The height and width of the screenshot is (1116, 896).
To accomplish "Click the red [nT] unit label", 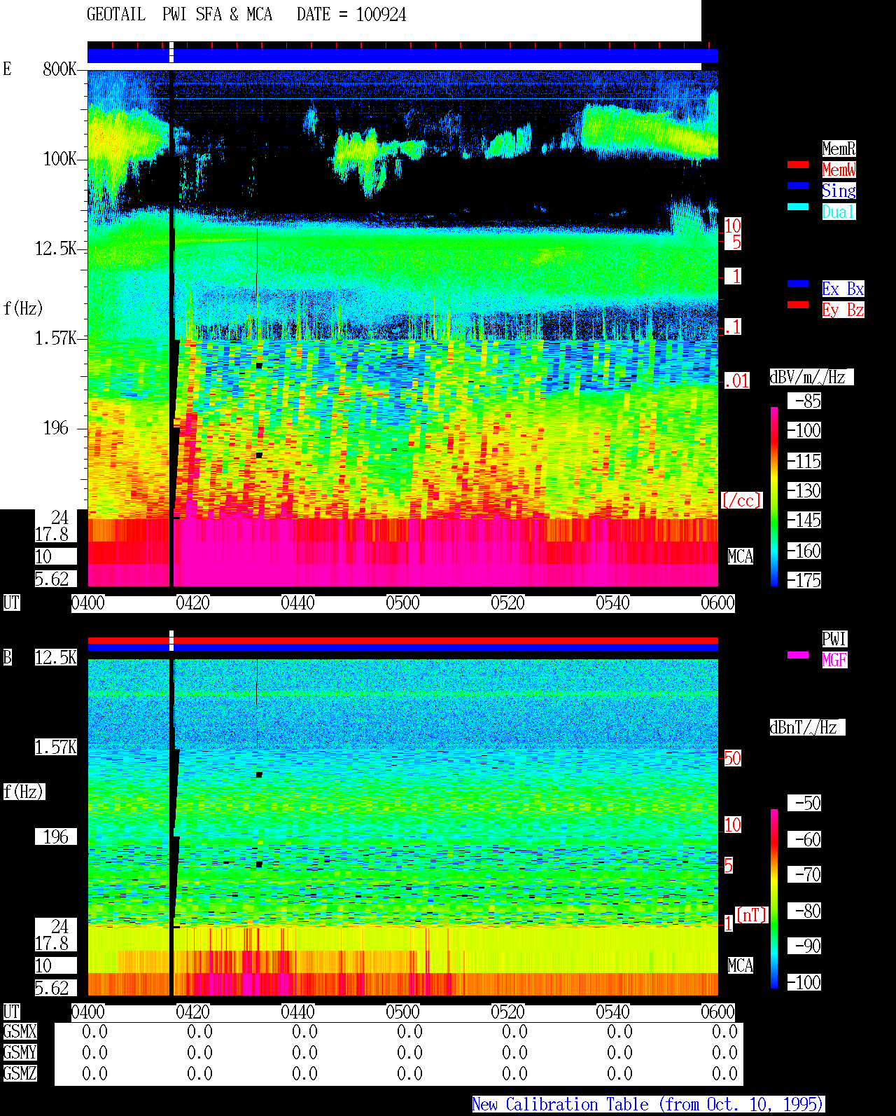I will [752, 915].
